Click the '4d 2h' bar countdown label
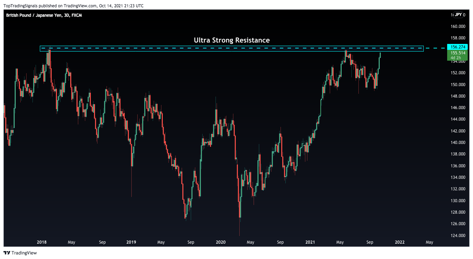The height and width of the screenshot is (259, 473). coord(456,58)
